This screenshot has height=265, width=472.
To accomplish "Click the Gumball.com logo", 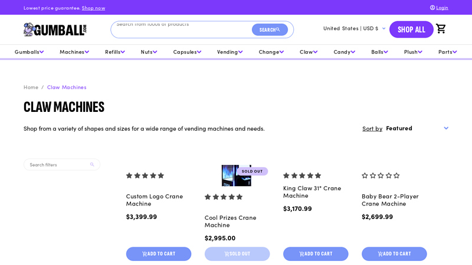I will (55, 29).
